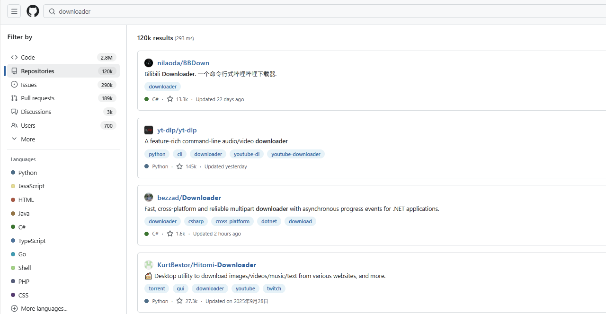Image resolution: width=606 pixels, height=314 pixels.
Task: Click the nilaoda avatar icon
Action: [x=149, y=63]
